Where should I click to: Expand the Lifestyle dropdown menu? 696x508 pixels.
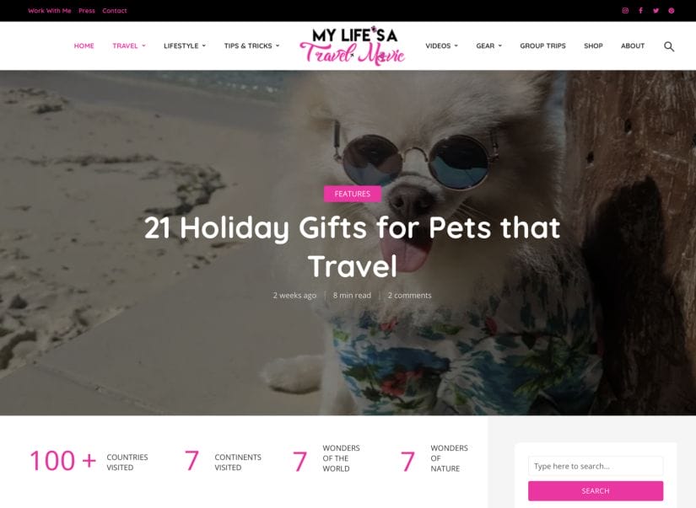point(185,45)
